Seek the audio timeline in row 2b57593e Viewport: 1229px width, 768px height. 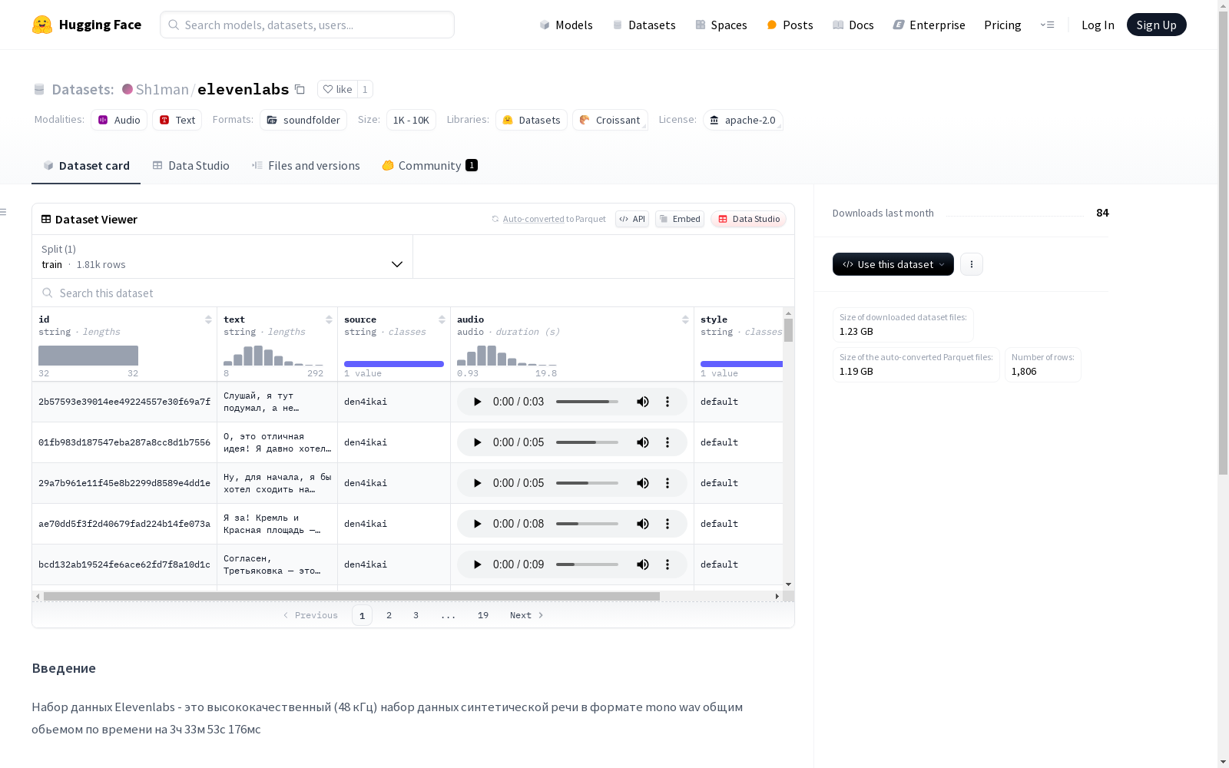[x=587, y=402]
